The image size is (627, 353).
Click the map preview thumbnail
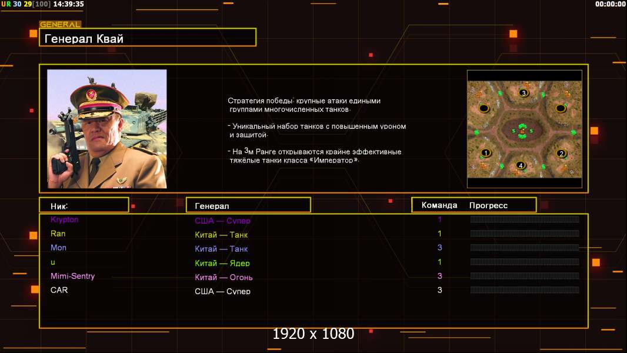click(x=524, y=129)
